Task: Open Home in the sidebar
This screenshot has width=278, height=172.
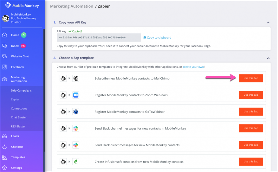Action: coord(15,35)
